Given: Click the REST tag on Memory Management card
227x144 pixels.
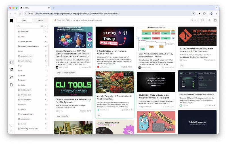Looking at the screenshot, I should [x=59, y=73].
